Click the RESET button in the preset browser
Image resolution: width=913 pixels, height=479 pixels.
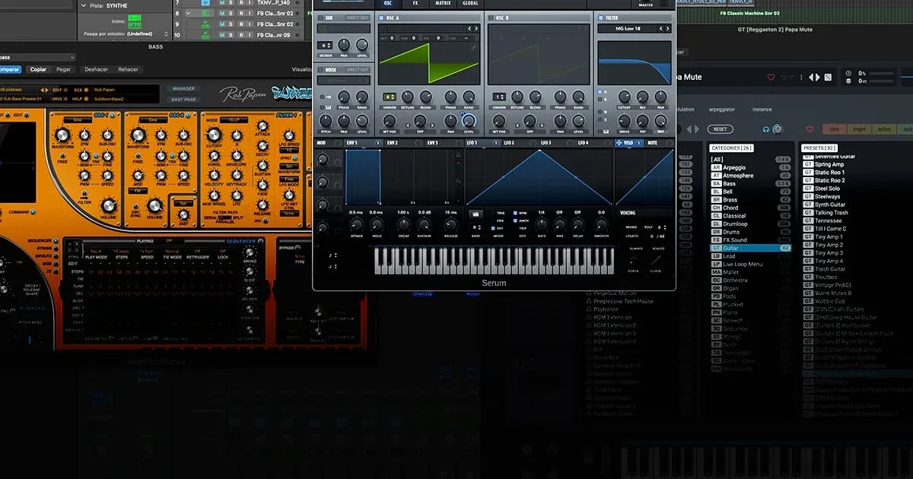pos(719,129)
